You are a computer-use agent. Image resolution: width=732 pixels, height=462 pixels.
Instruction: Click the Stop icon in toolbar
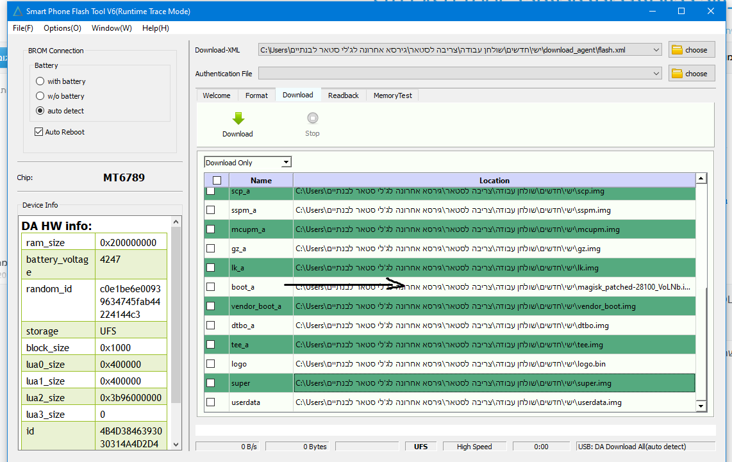click(312, 119)
